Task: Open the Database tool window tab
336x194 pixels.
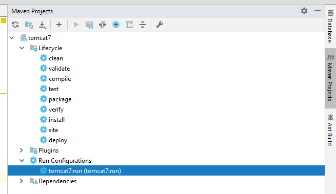Action: [330, 26]
